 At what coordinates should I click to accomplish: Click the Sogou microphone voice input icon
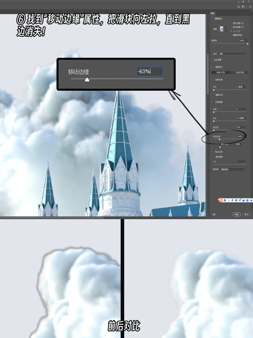(x=232, y=200)
